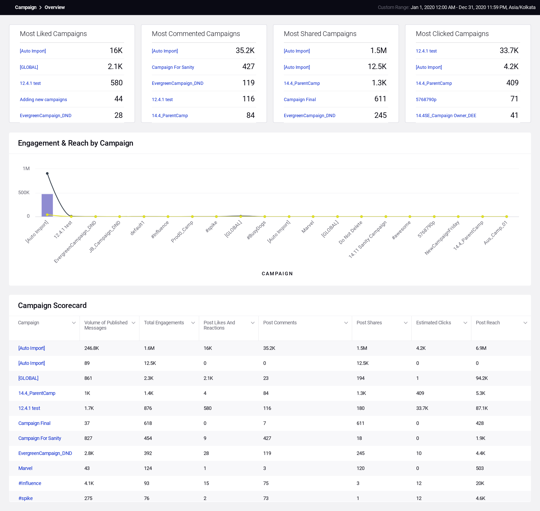
Task: Expand Post Comments column chevron
Action: (346, 323)
